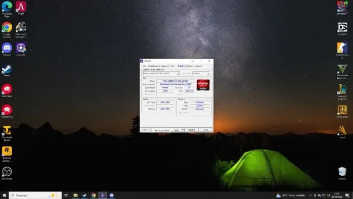The width and height of the screenshot is (353, 199).
Task: Open Teamfight Tactics desktop shortcut
Action: pyautogui.click(x=7, y=133)
